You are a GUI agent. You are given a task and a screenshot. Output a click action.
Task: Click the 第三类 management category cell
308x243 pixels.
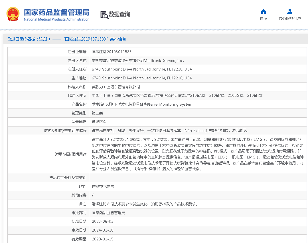[98, 113]
